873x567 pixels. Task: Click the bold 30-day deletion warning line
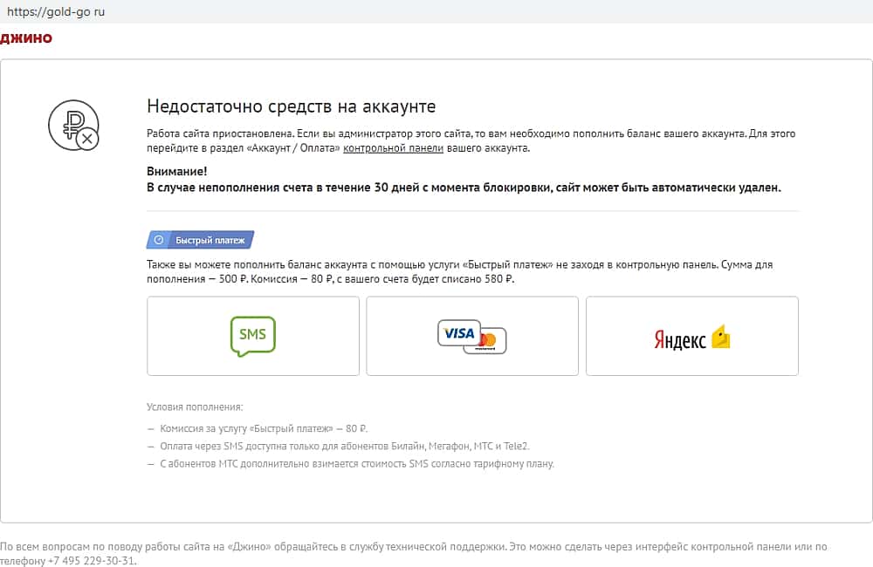pyautogui.click(x=464, y=187)
